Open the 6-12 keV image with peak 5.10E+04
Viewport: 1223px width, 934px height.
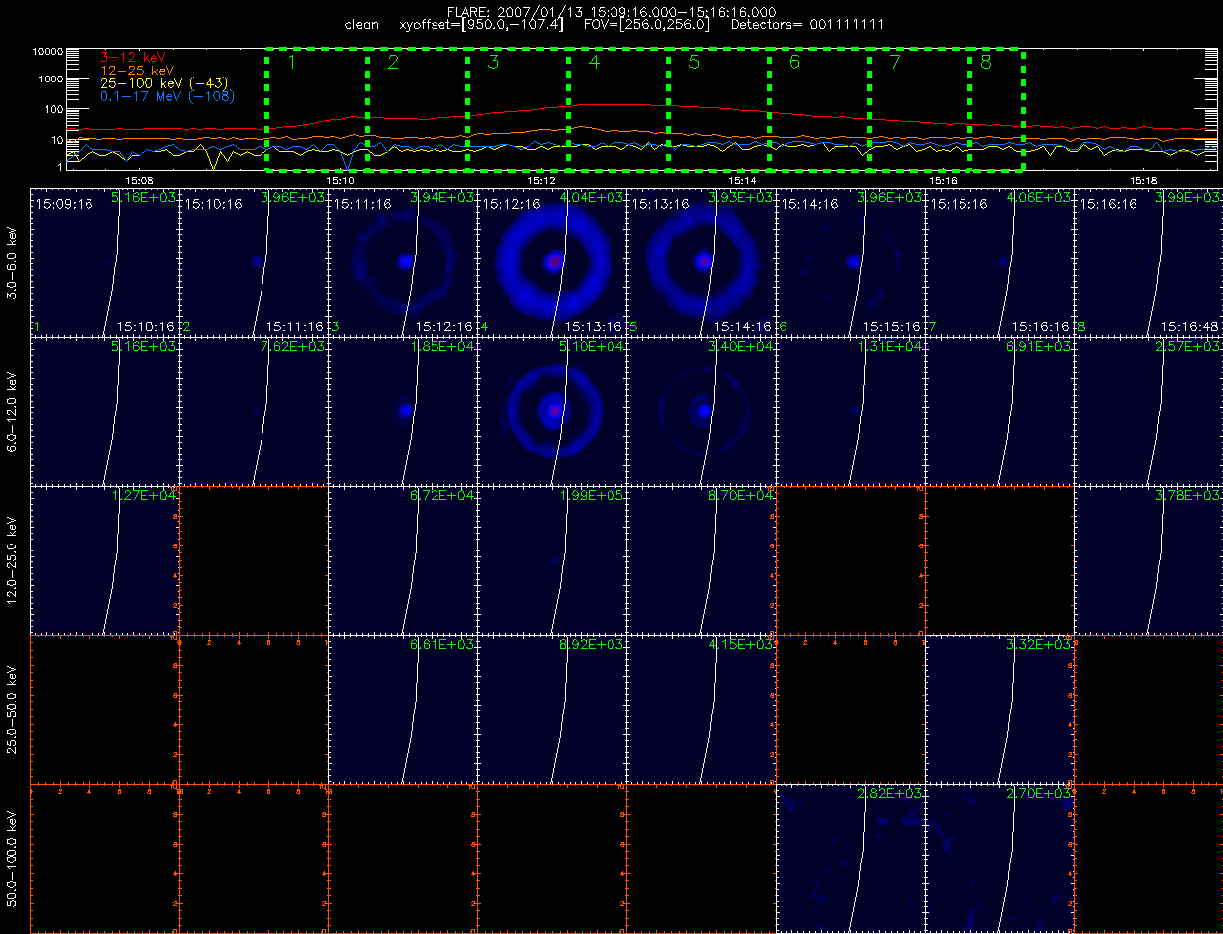(x=553, y=410)
